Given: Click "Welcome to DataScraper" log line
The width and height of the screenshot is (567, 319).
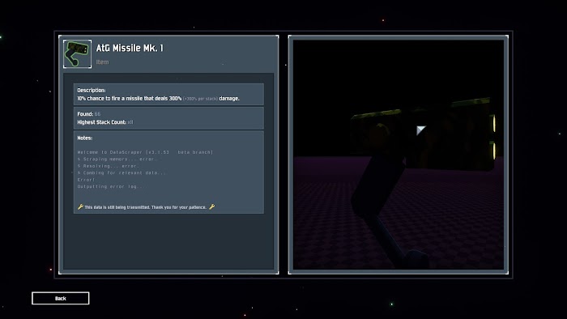Looking at the screenshot, I should pos(145,152).
